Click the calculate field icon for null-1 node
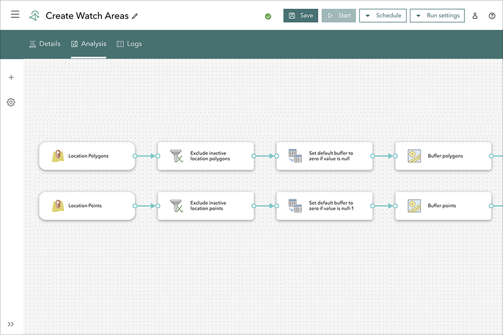 (x=295, y=206)
